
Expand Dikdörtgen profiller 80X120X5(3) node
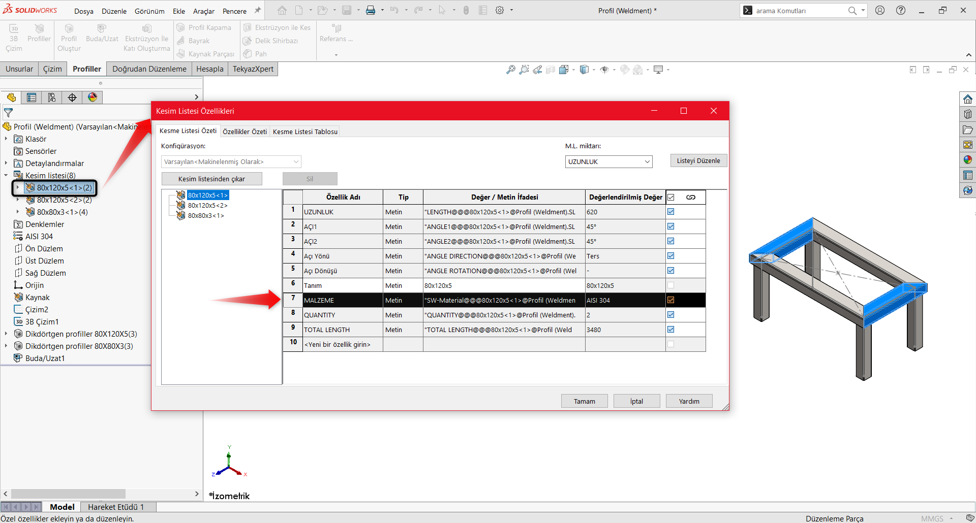[x=6, y=334]
